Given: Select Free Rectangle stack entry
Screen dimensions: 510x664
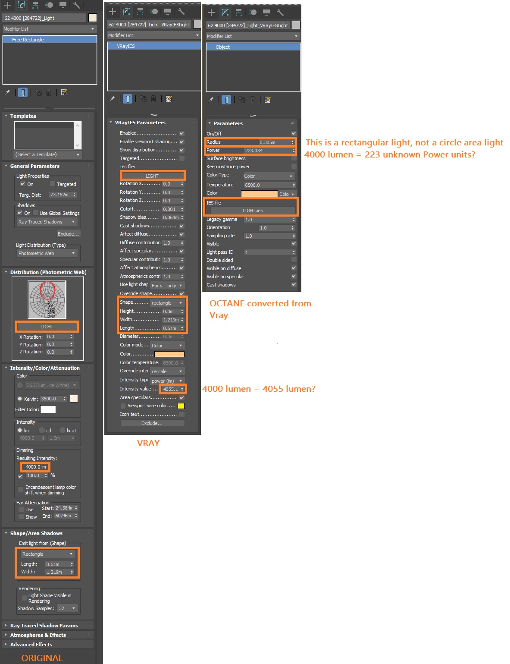Looking at the screenshot, I should (50, 40).
